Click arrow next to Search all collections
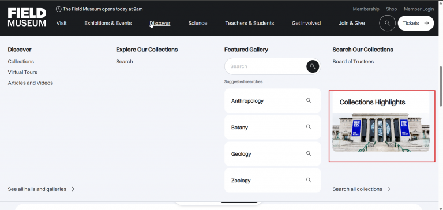The height and width of the screenshot is (210, 443). (x=388, y=189)
